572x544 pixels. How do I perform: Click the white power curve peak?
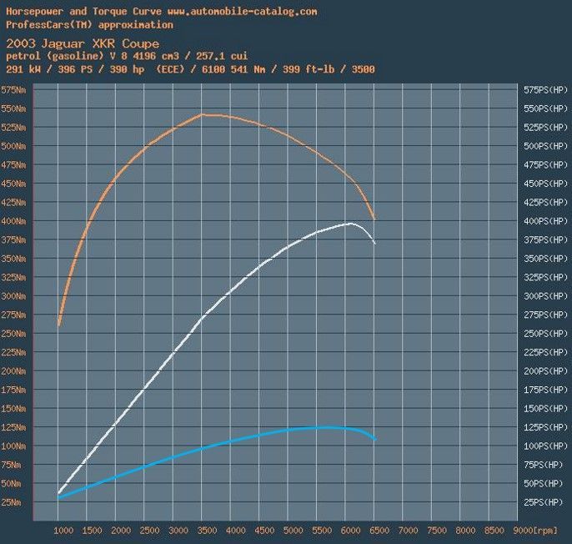[x=350, y=224]
